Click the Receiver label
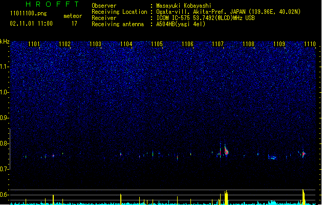322x205 pixels. point(104,18)
